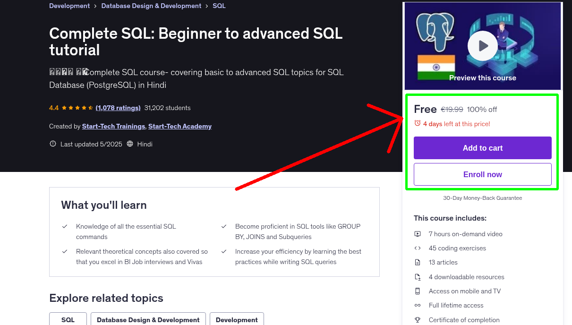The image size is (572, 325).
Task: Click the Hindi language text
Action: pos(145,144)
